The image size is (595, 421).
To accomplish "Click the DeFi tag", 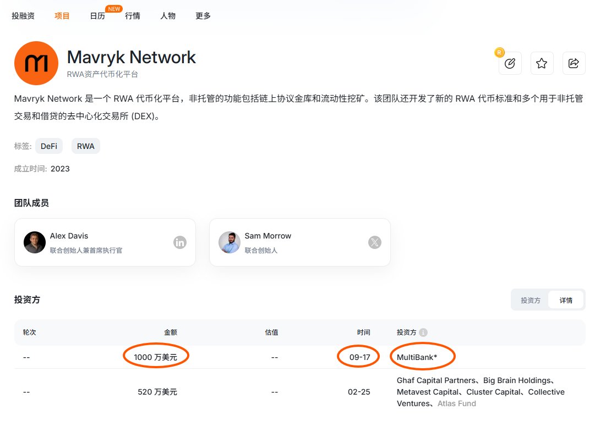I will click(49, 146).
